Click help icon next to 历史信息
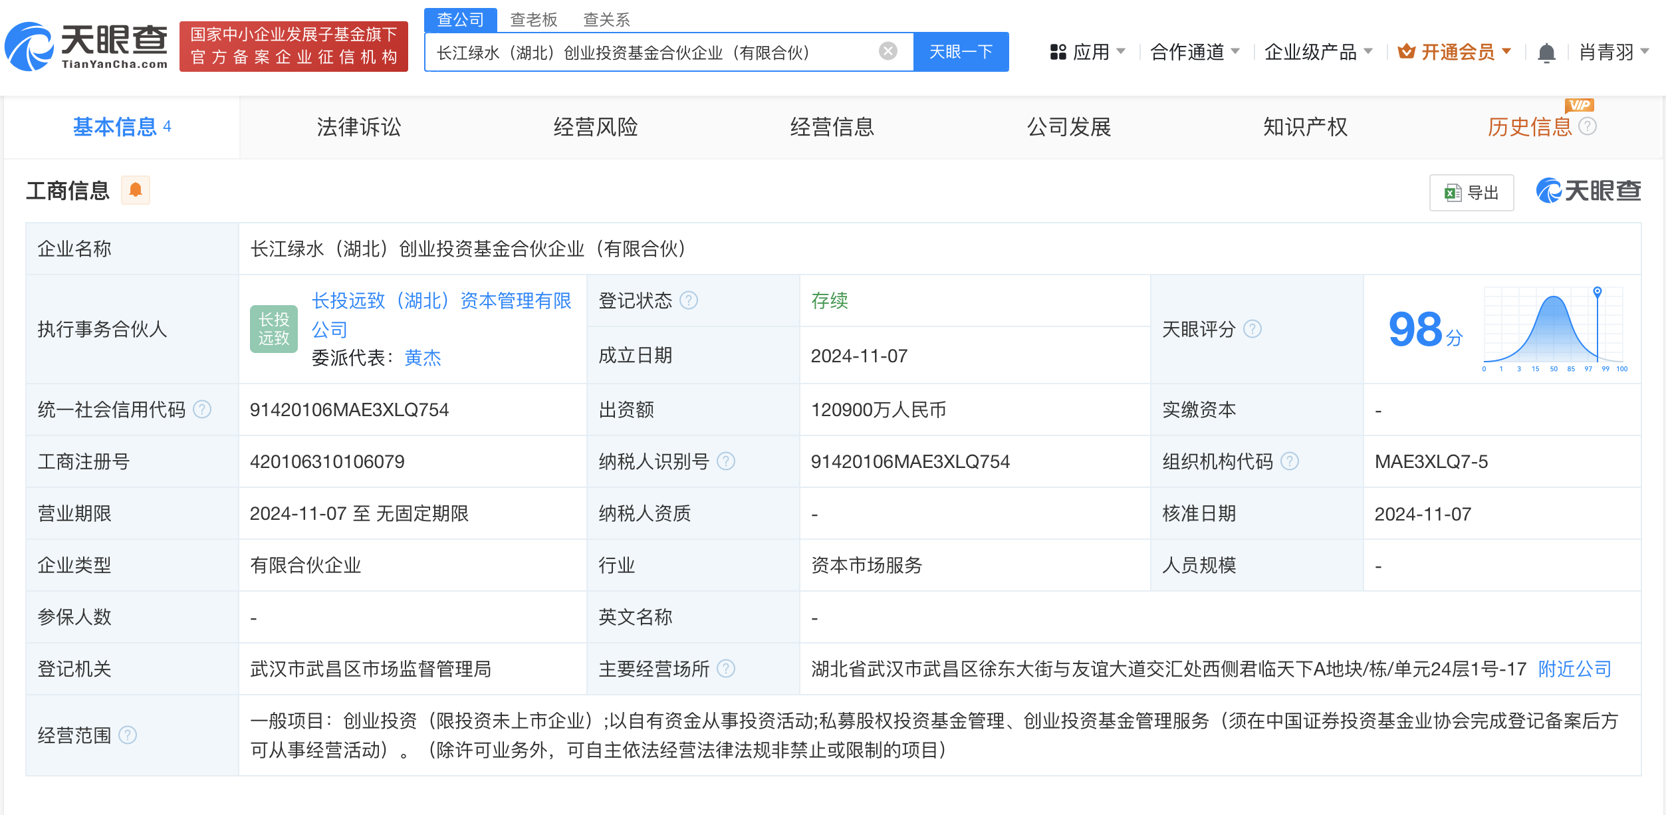The image size is (1666, 815). 1588,126
